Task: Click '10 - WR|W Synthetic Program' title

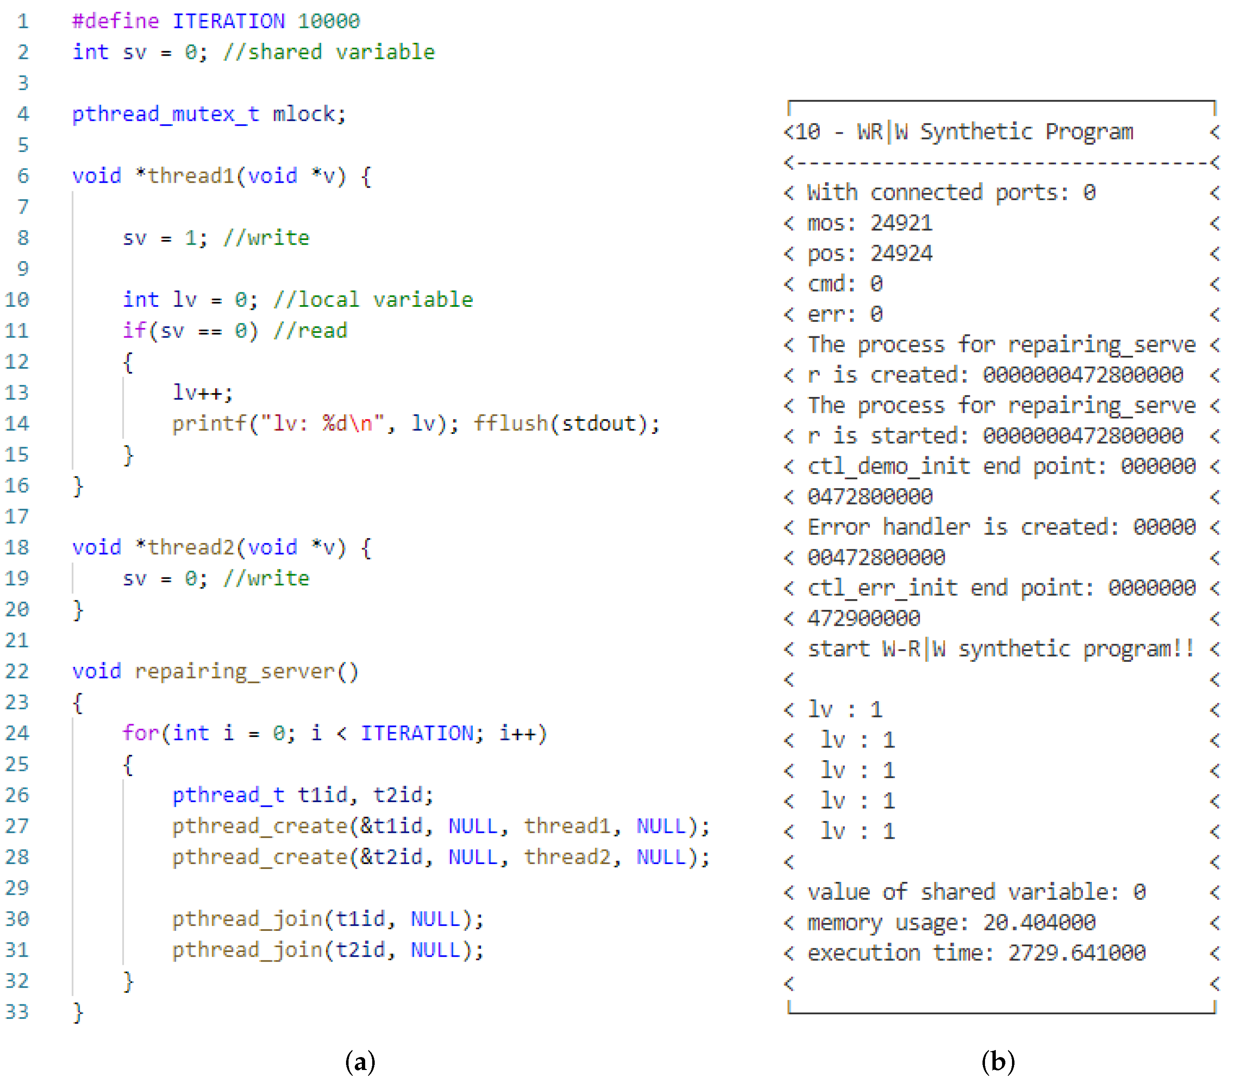Action: [x=965, y=132]
